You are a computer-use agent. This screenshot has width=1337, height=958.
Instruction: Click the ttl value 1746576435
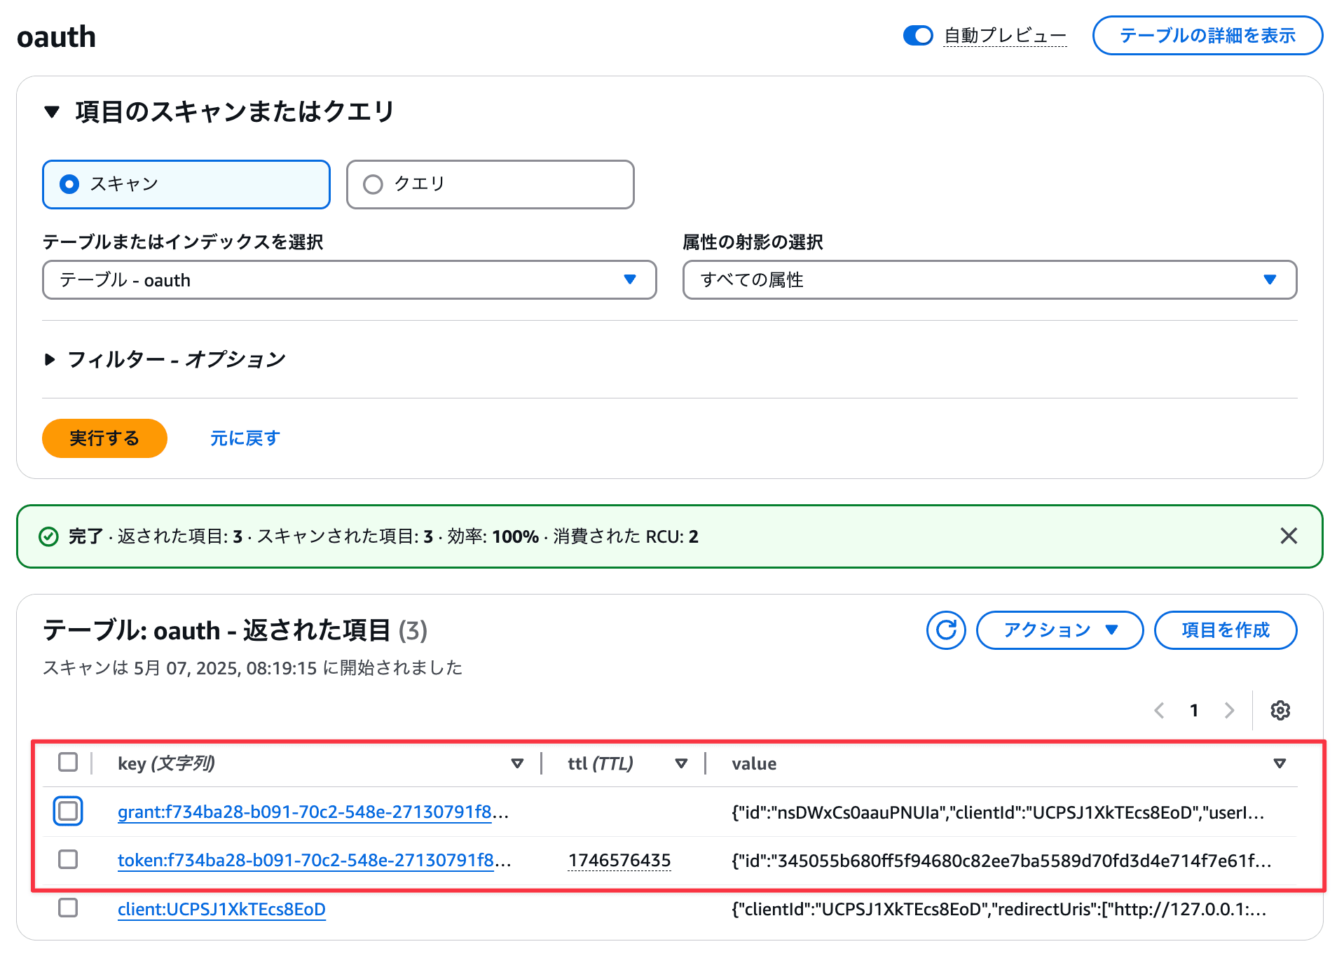click(619, 861)
